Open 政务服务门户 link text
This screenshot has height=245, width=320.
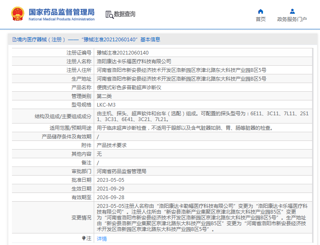(x=292, y=19)
